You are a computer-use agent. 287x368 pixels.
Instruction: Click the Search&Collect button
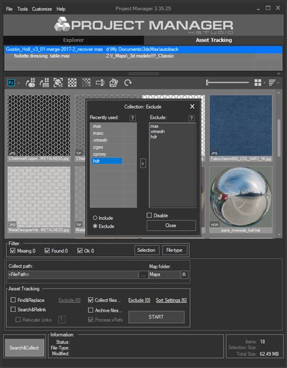pyautogui.click(x=24, y=348)
